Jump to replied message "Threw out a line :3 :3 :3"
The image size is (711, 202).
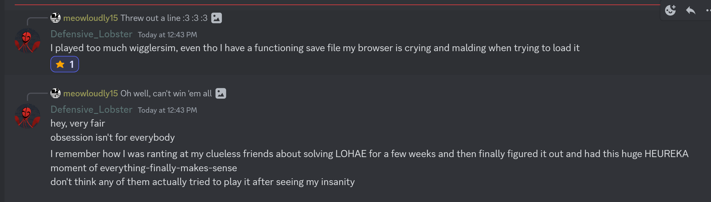point(164,18)
